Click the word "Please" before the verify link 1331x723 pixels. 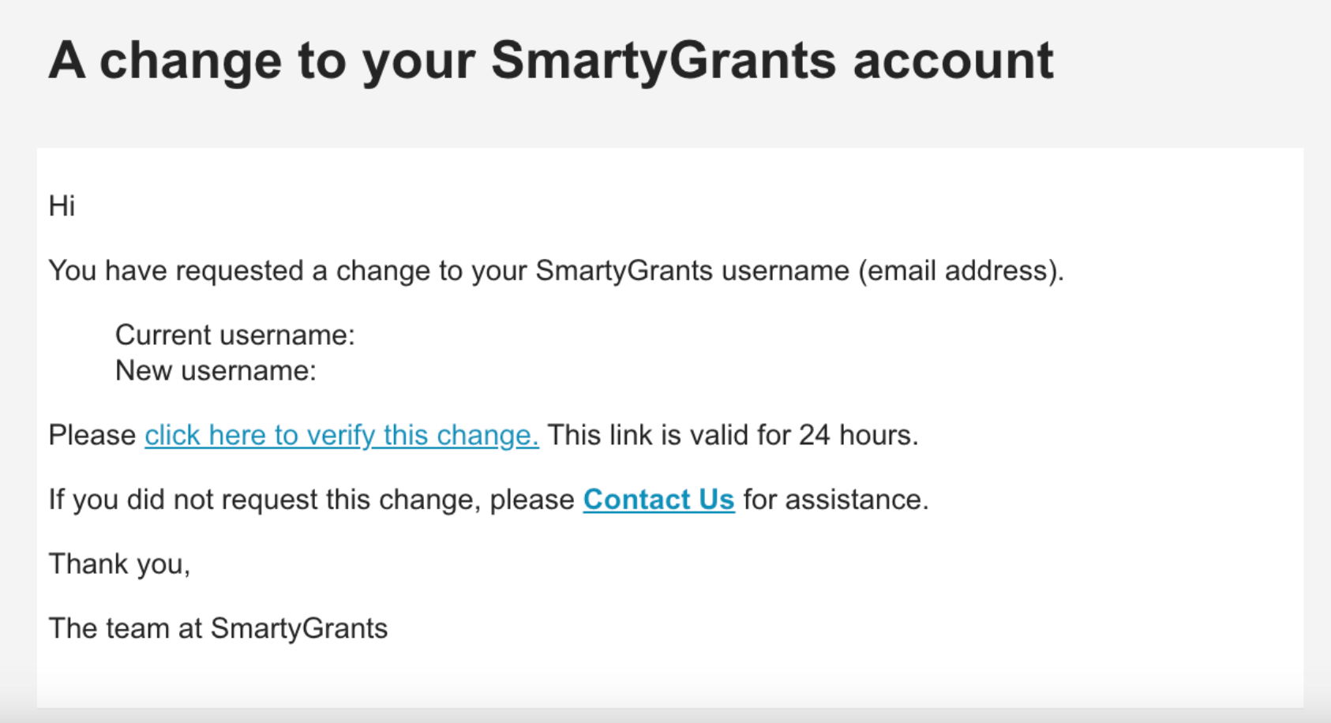(x=92, y=435)
